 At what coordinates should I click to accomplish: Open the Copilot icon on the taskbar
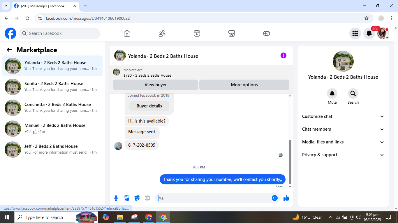click(105, 217)
